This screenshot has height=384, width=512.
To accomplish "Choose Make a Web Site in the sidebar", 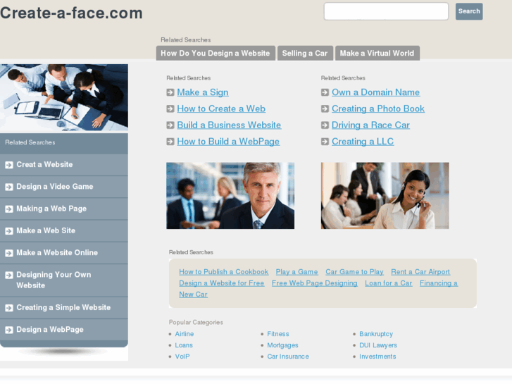I will 63,231.
